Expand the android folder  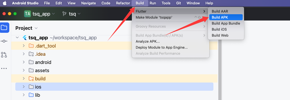click(x=24, y=62)
